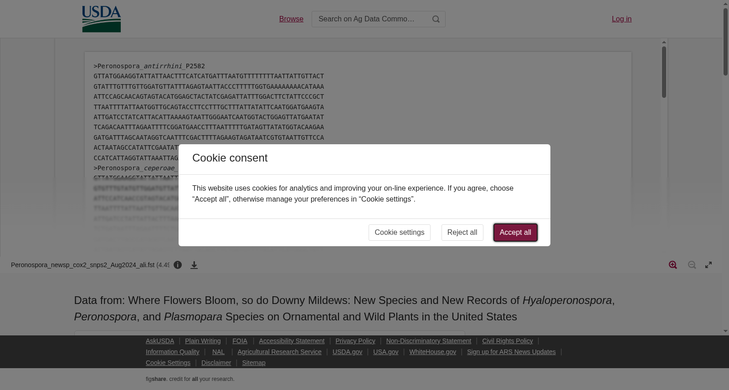Screen dimensions: 729x390
Task: Click preview scrollbar up arrow
Action: (x=664, y=42)
